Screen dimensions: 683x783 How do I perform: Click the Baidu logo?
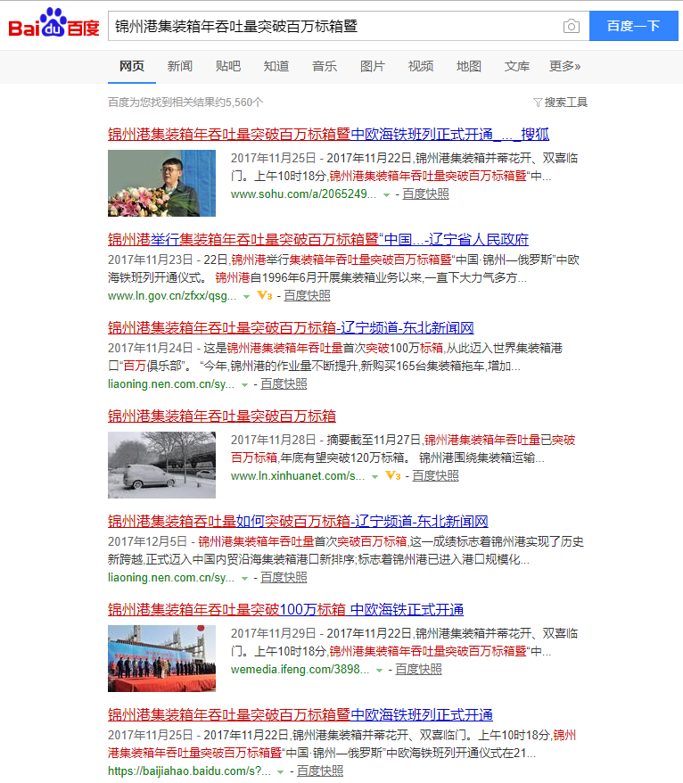(x=53, y=23)
